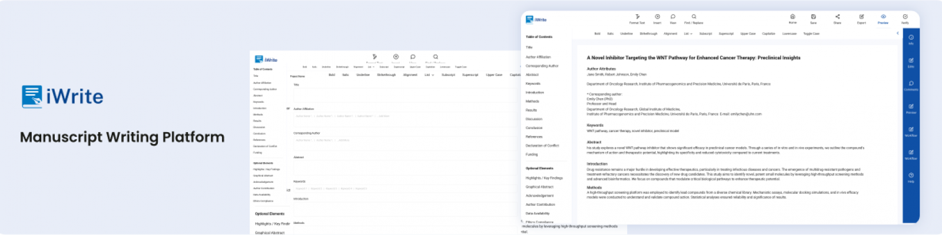Jump to Conclusion in preview window contents
This screenshot has width=942, height=235.
[x=534, y=127]
